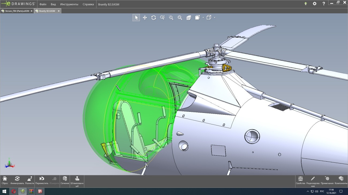The image size is (348, 195).
Task: Open the display style dropdown arrow
Action: [215, 18]
